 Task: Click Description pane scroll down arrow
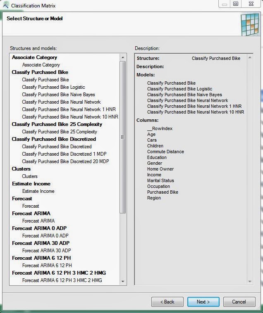250,282
